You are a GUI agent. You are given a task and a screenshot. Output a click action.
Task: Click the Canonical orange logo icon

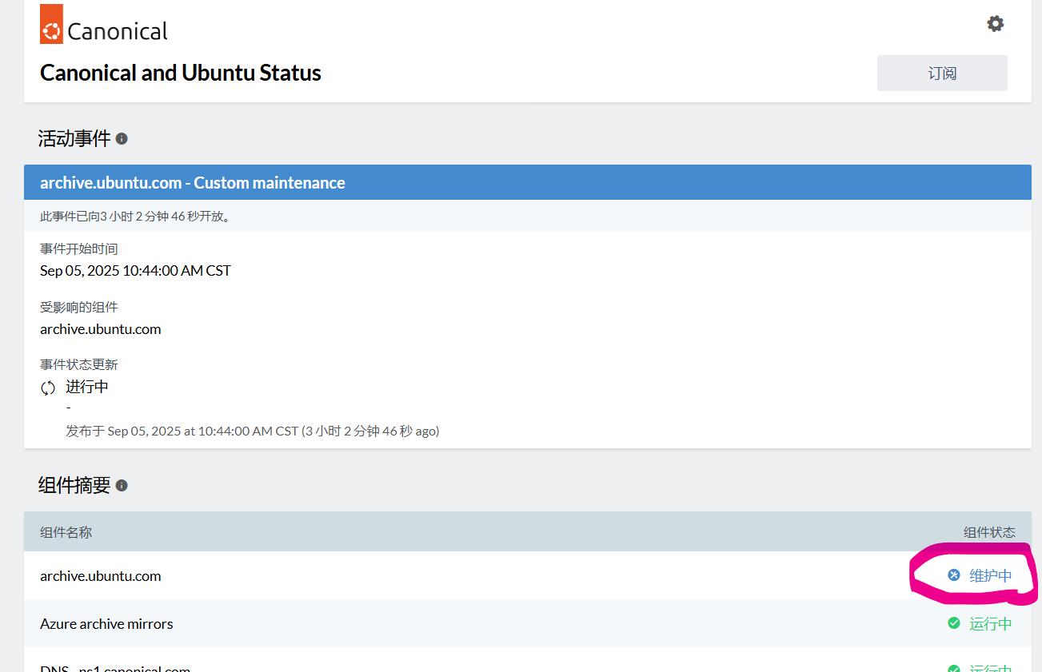[x=52, y=24]
